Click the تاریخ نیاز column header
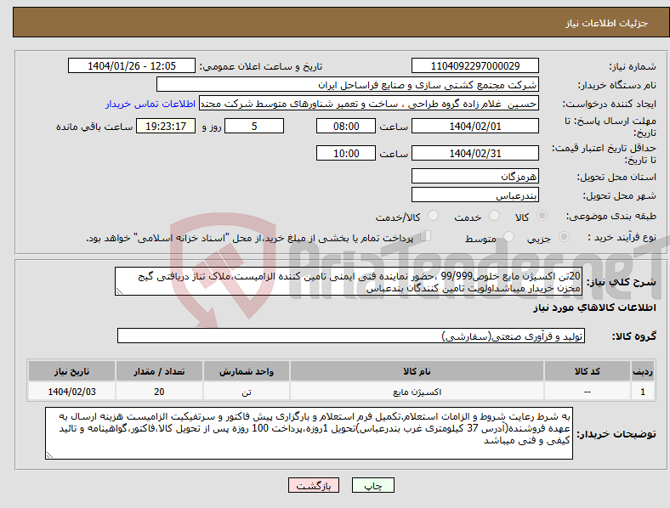This screenshot has width=670, height=508. [x=71, y=371]
